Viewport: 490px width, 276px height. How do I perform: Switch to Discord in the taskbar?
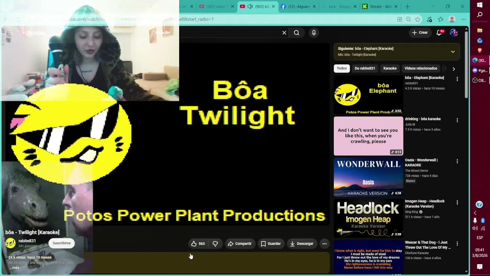(x=480, y=71)
